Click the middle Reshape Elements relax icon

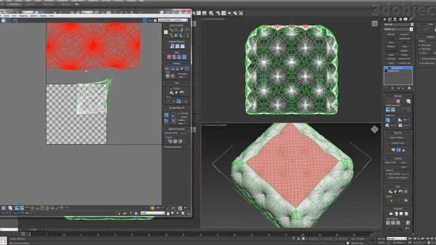pyautogui.click(x=177, y=46)
